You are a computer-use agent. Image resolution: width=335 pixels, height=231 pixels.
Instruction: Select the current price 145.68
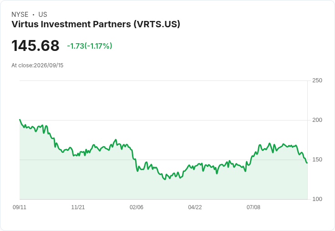35,45
